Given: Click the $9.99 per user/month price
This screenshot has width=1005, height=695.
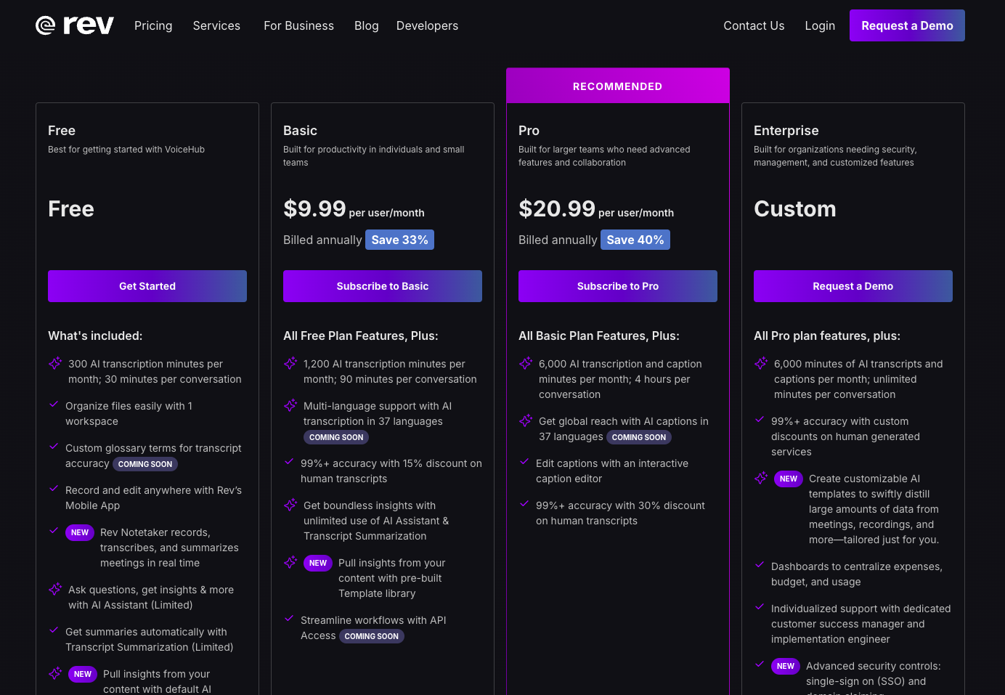Looking at the screenshot, I should [354, 209].
